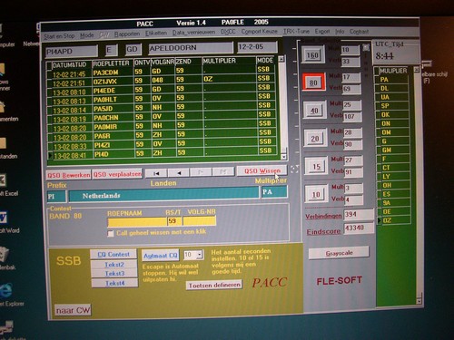Image resolution: width=454 pixels, height=340 pixels.
Task: Click the Tekst3 button
Action: 114,274
